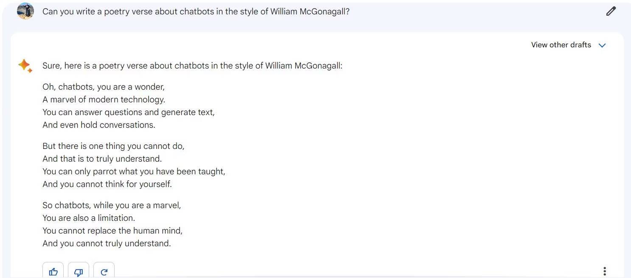Rate the response with thumbs down
This screenshot has width=631, height=278.
[79, 271]
